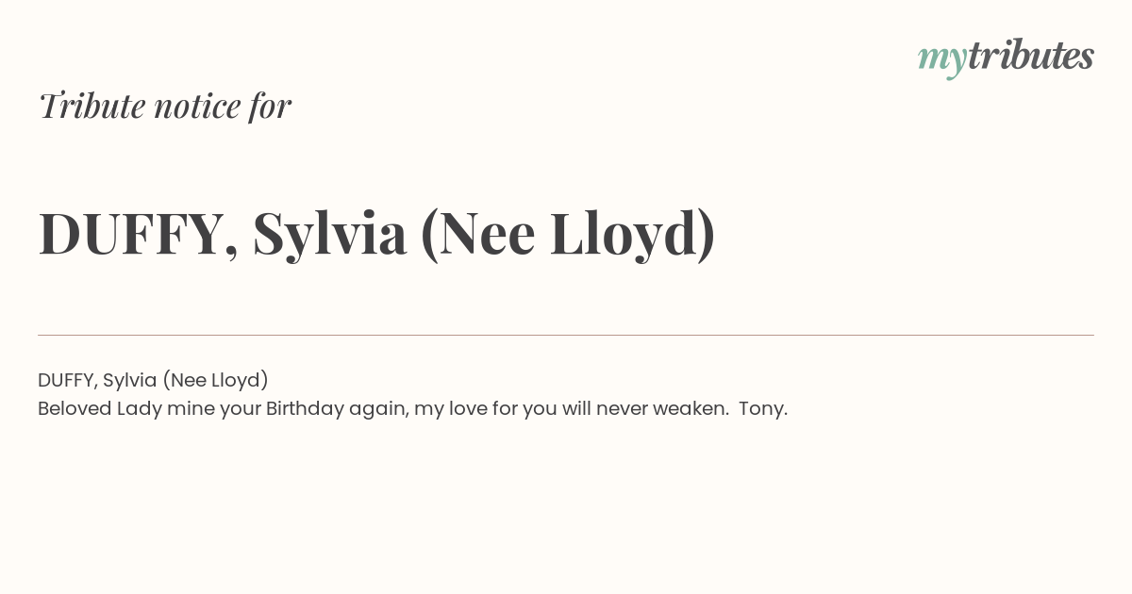Click the mytributes logo

(1006, 58)
